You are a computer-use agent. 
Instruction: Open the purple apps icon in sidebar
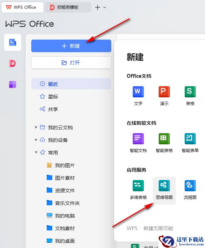click(13, 84)
